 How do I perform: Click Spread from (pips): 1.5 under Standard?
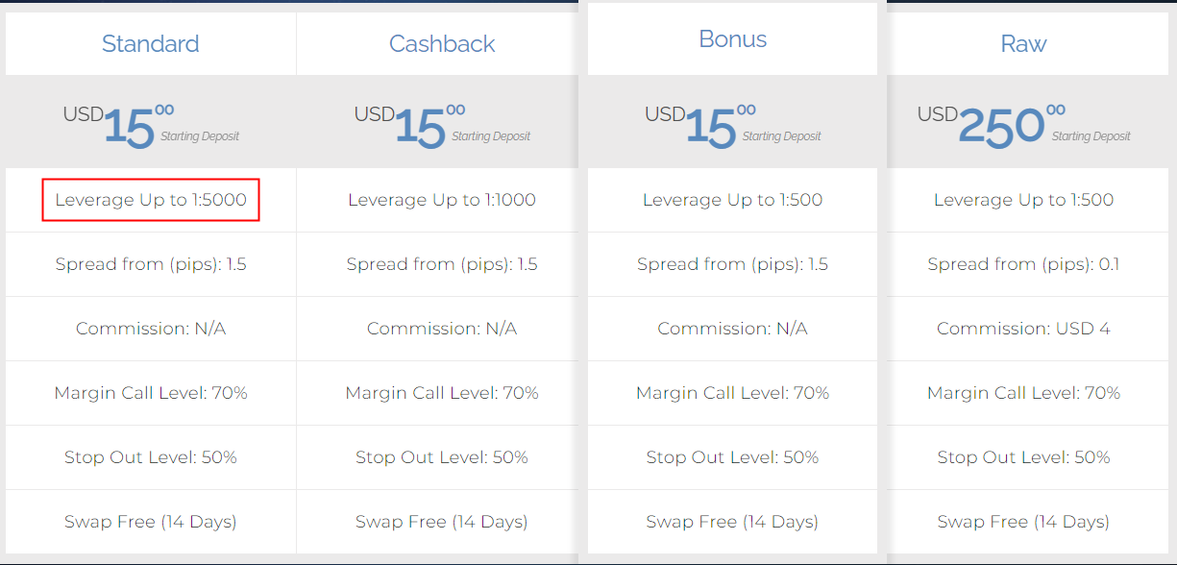click(151, 264)
